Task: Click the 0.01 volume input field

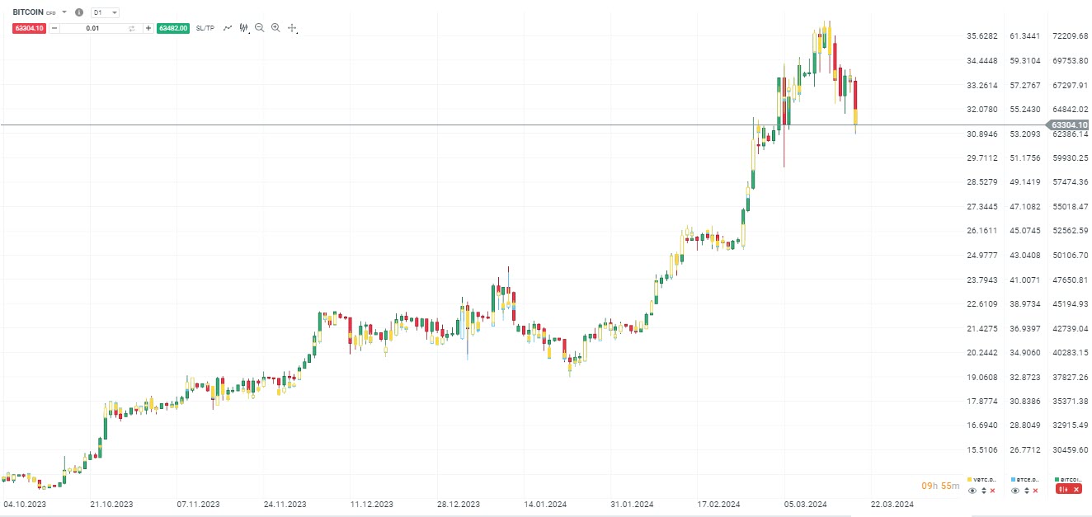Action: tap(92, 28)
